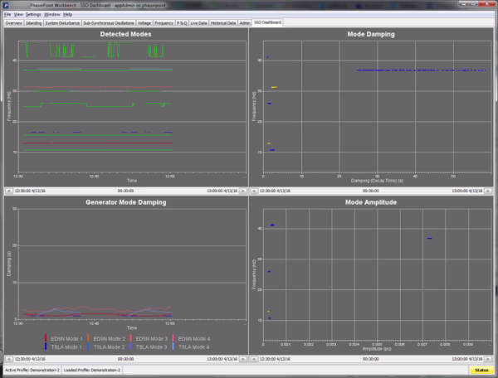498x378 pixels.
Task: Switch to the Overview tab
Action: [13, 23]
